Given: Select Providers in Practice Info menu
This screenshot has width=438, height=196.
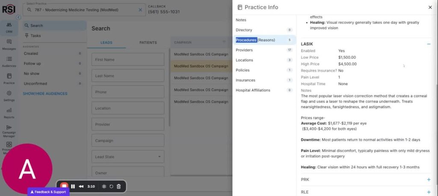Looking at the screenshot, I should click(x=244, y=50).
